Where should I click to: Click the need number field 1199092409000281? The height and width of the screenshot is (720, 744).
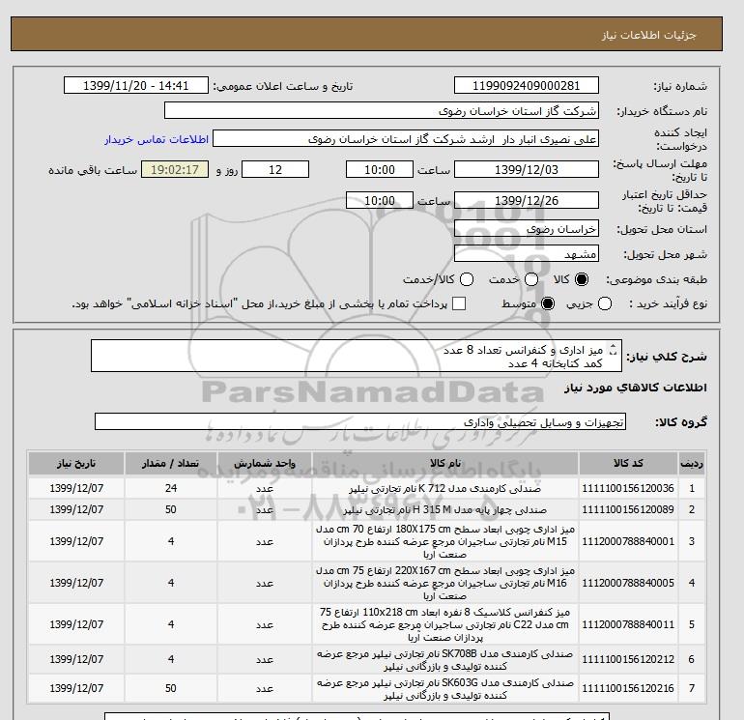pyautogui.click(x=527, y=85)
